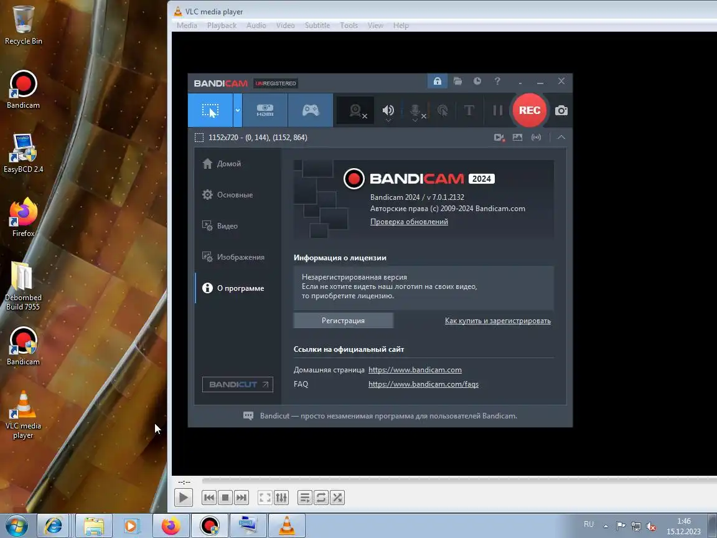
Task: Open Firefox from the taskbar
Action: pyautogui.click(x=171, y=526)
